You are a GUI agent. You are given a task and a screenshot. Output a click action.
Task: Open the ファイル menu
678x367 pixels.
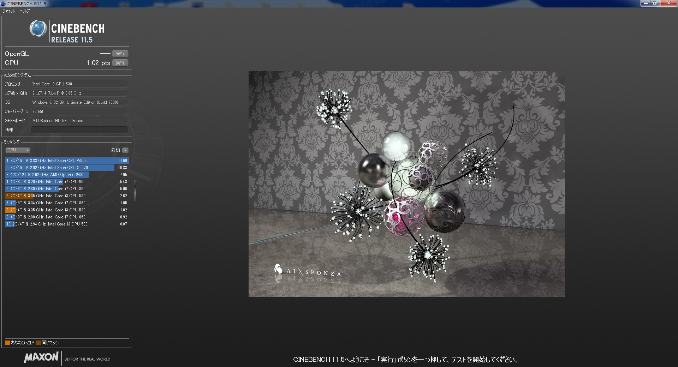point(8,11)
